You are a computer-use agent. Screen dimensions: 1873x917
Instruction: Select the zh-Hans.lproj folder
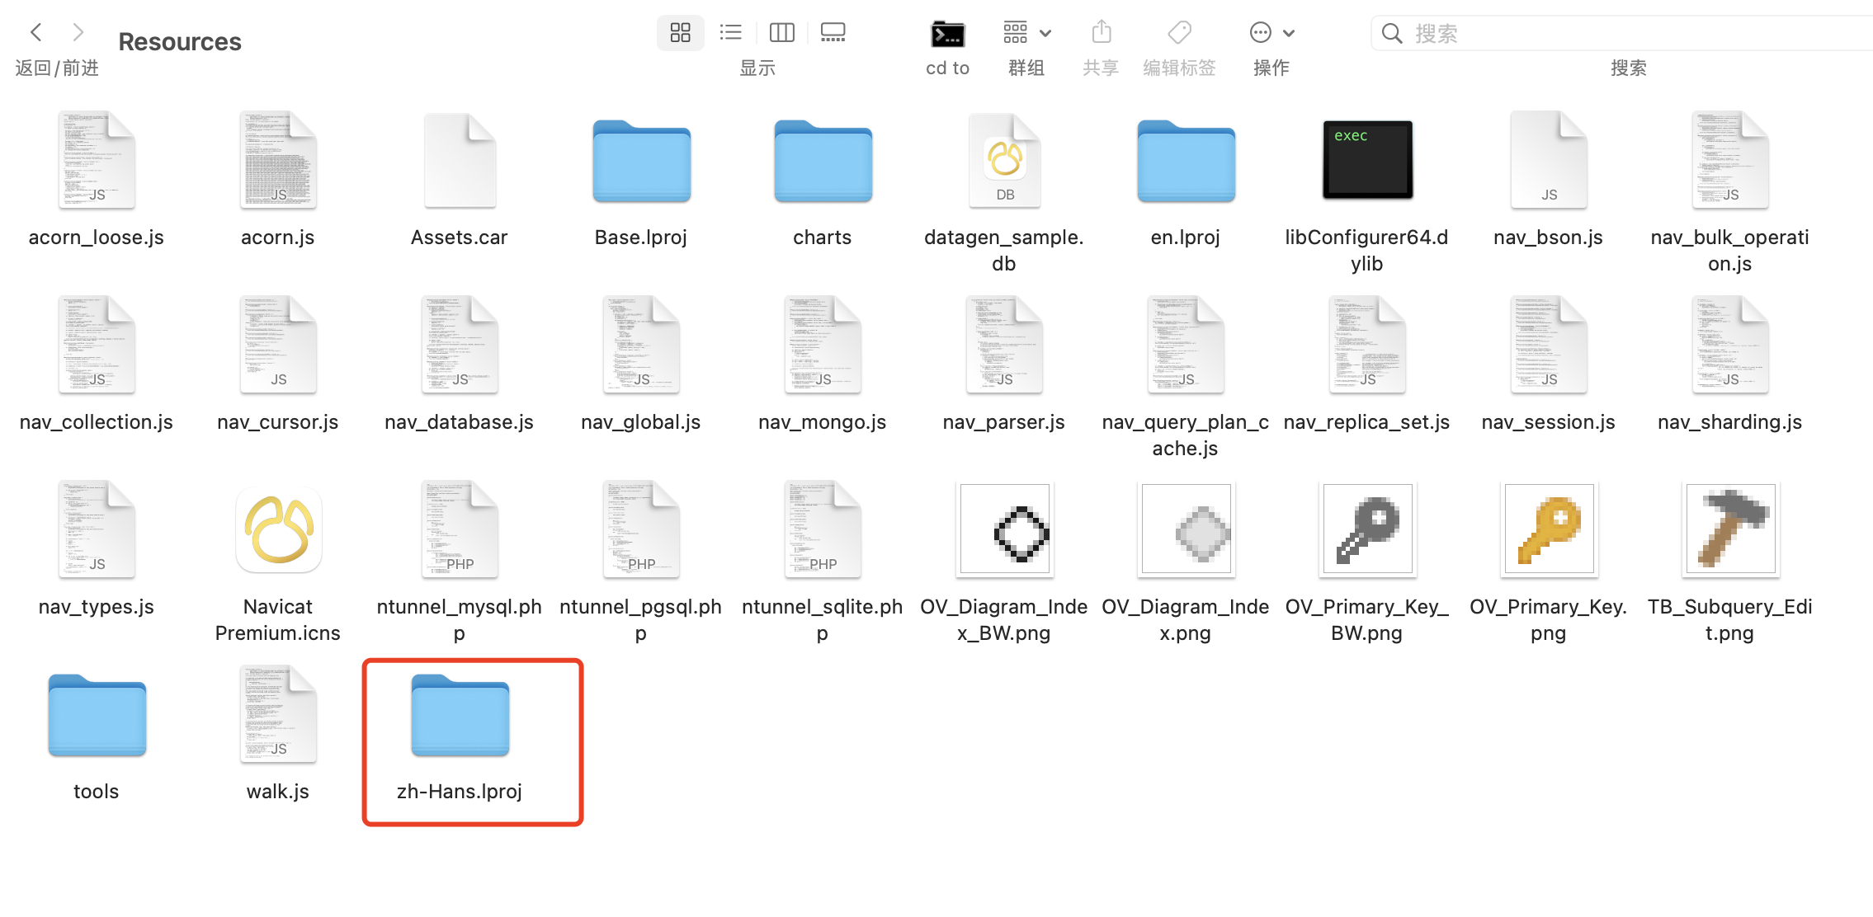pyautogui.click(x=460, y=716)
